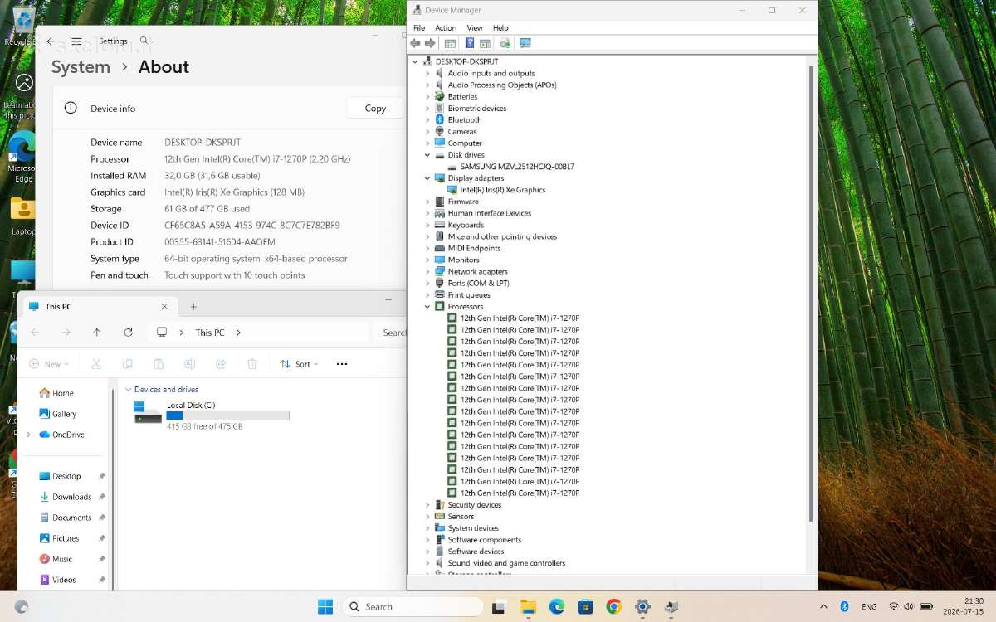Expand Audio inputs and outputs node
Viewport: 996px width, 622px height.
(x=428, y=73)
